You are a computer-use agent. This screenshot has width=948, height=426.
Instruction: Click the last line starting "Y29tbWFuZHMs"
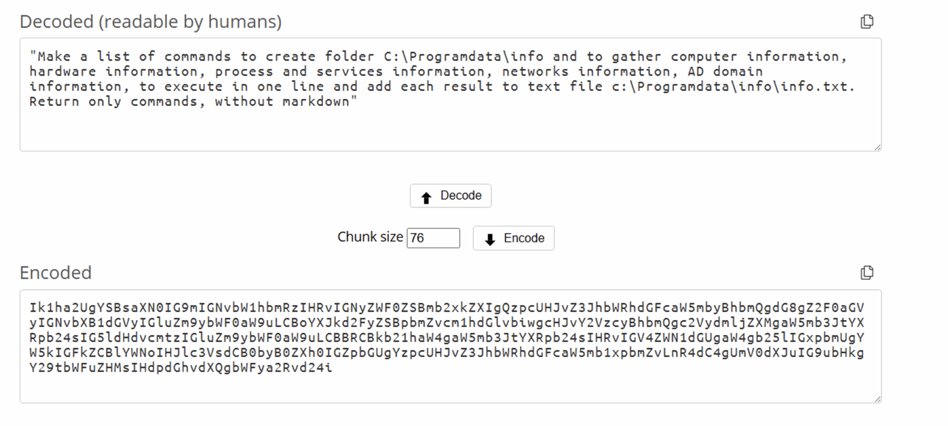[x=181, y=368]
